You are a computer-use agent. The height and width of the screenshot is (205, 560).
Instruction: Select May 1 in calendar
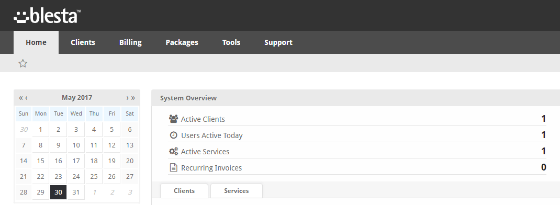[x=41, y=129]
